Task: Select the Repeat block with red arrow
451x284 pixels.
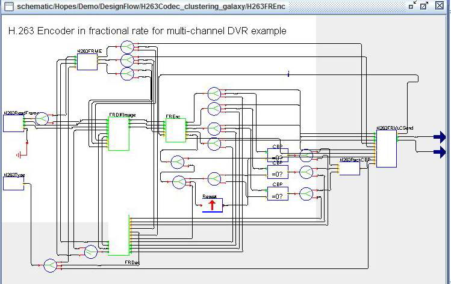Action: click(212, 205)
